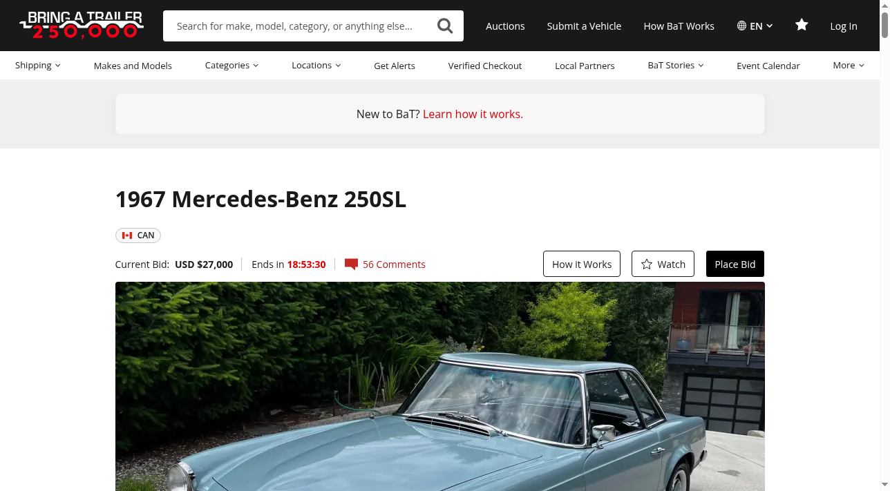Click the USD $27,000 current bid amount
Image resolution: width=890 pixels, height=491 pixels.
pyautogui.click(x=204, y=264)
